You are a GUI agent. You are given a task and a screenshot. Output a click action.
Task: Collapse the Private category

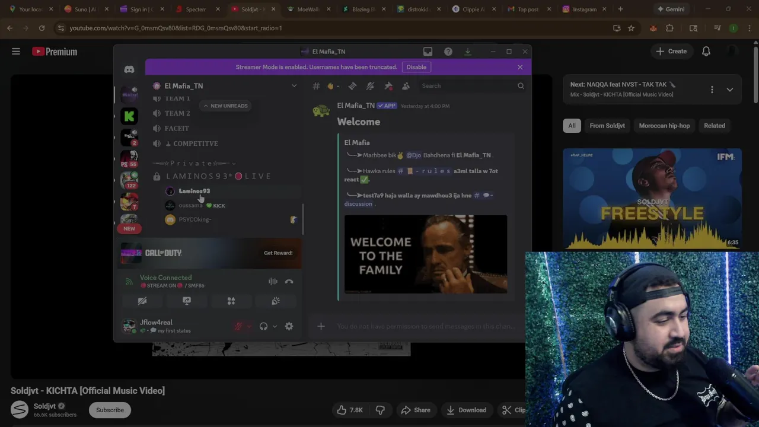(x=194, y=164)
